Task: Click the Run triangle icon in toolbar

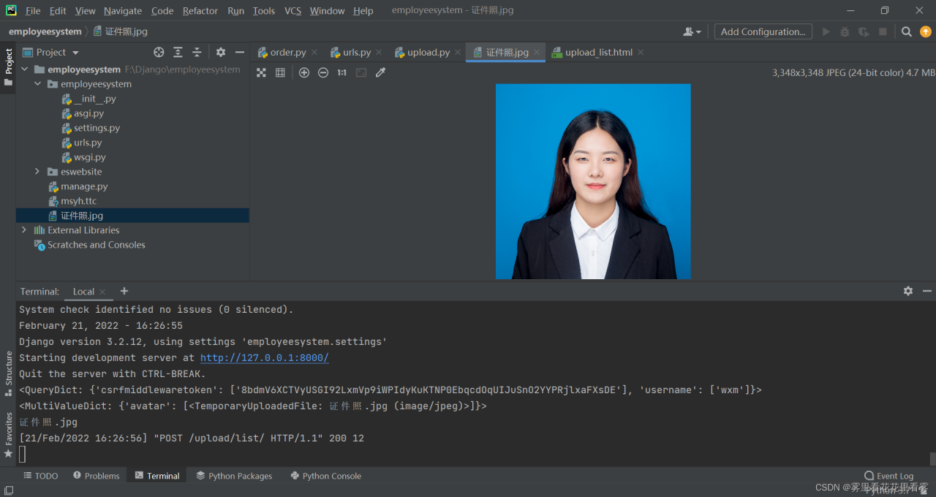Action: [826, 31]
